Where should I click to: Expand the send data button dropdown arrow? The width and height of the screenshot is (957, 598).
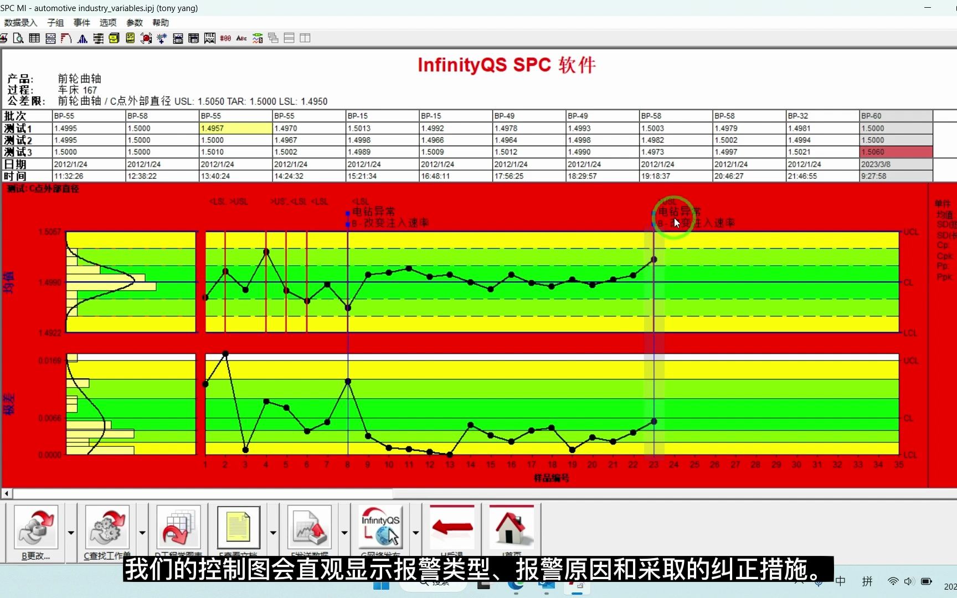344,533
